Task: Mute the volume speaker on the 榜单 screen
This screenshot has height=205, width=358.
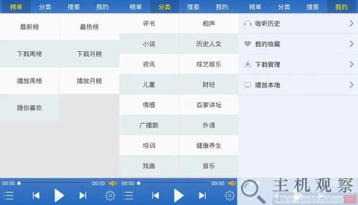Action: coord(113,183)
